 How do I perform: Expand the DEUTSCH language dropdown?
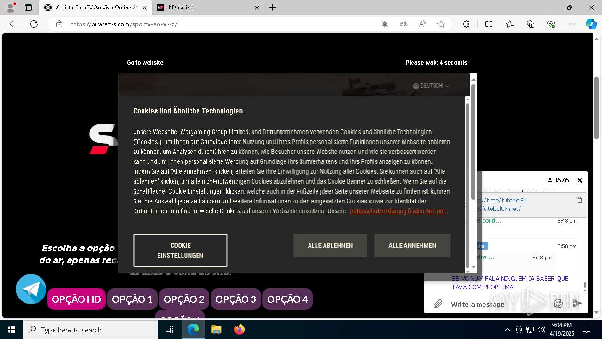[x=431, y=86]
